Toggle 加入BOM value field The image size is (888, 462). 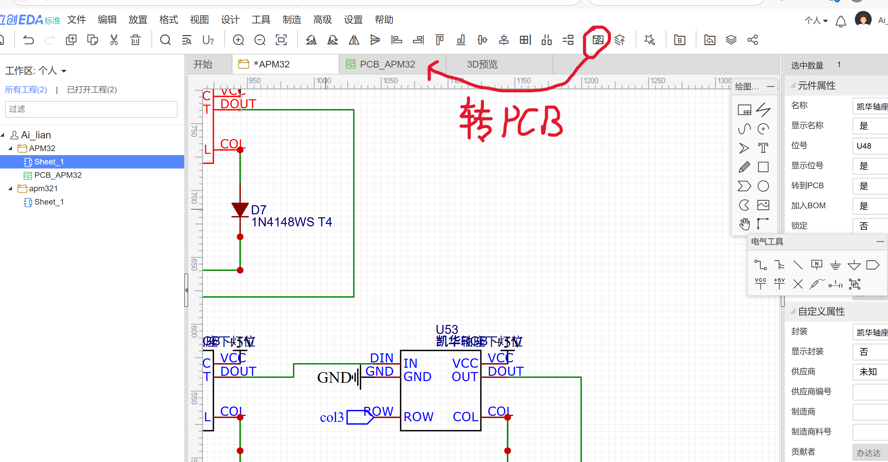(869, 206)
